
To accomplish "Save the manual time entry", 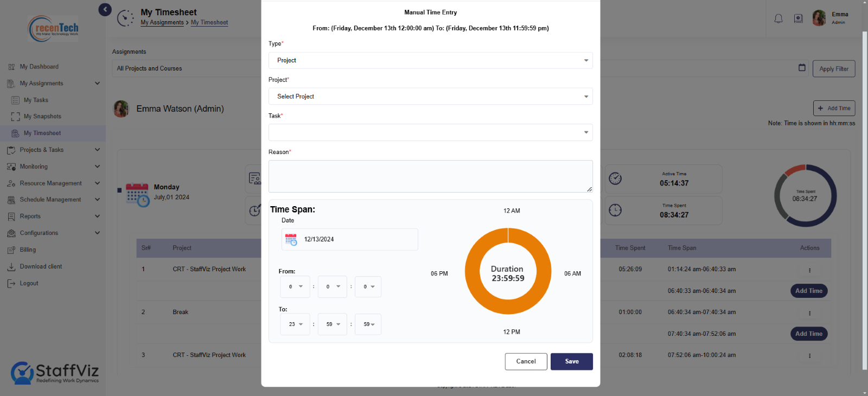I will click(x=572, y=361).
